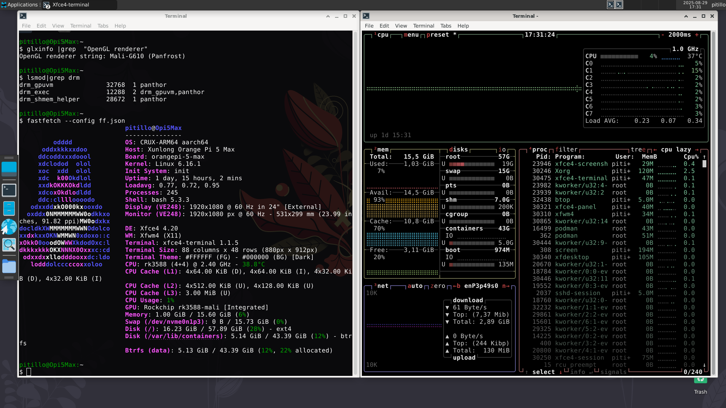726x408 pixels.
Task: Increase the 2000ms update interval with plus
Action: point(697,34)
